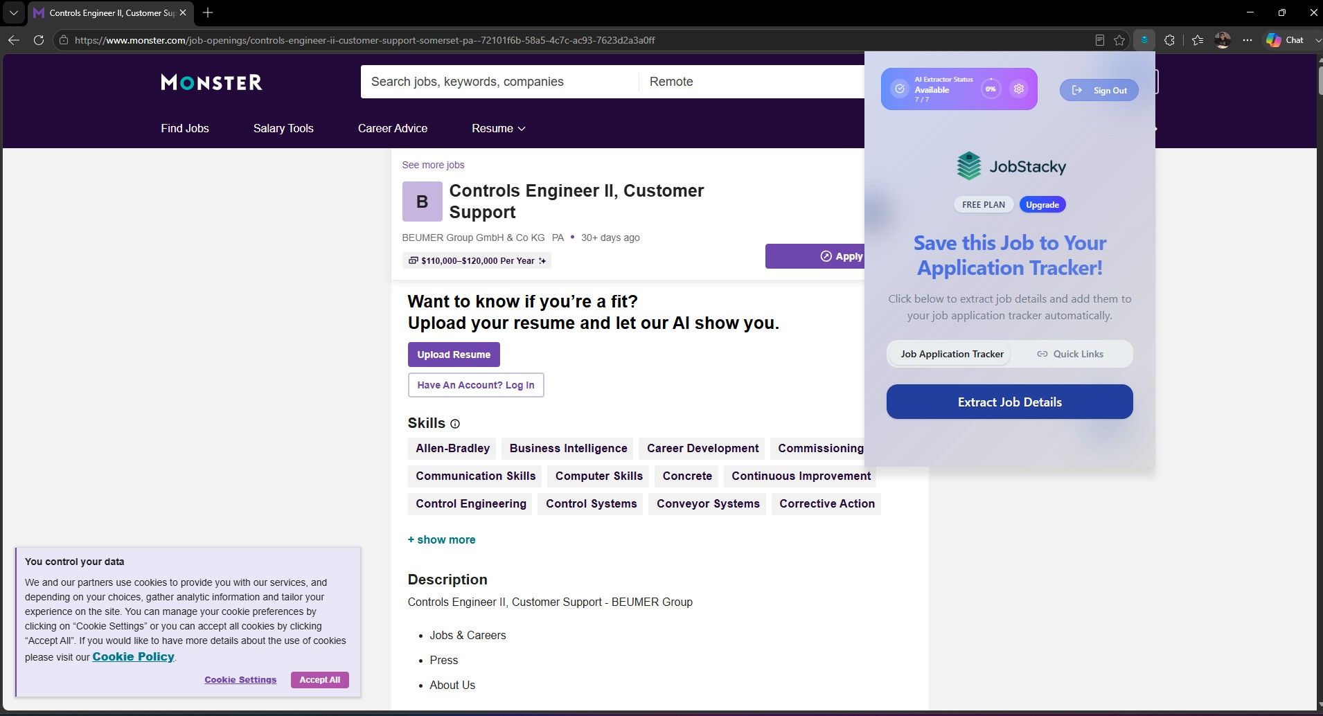This screenshot has height=716, width=1323.
Task: Click the Monster logo
Action: [211, 82]
